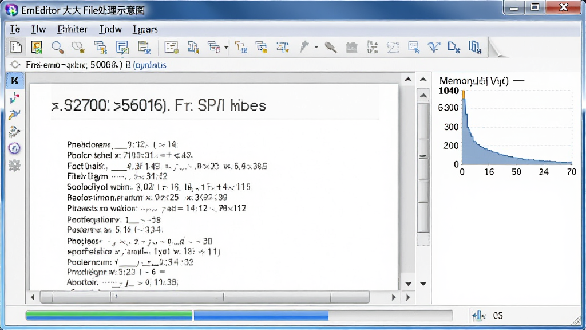The height and width of the screenshot is (330, 586).
Task: Select the magnifying glass search icon
Action: coord(57,47)
